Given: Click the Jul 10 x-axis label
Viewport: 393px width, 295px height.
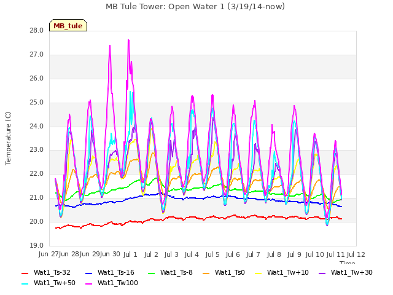Looking at the screenshot, I should pos(314,254).
